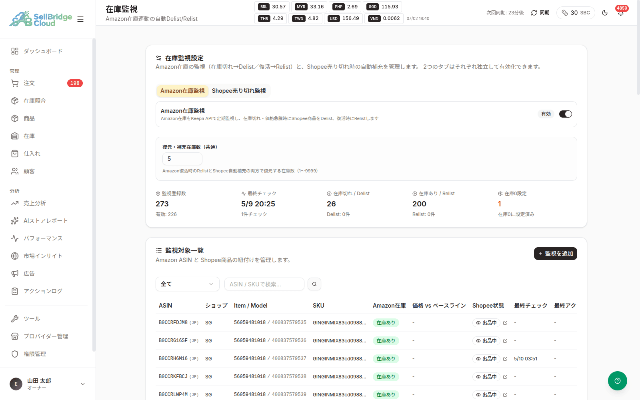Image resolution: width=640 pixels, height=400 pixels.
Task: Click the Shopee状態 column header
Action: point(488,306)
